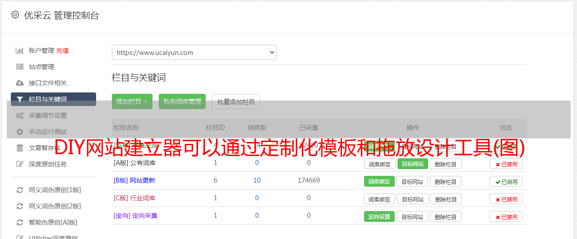Screen dimensions: 577x239
Task: Click the [C版] 行业词库 column name
Action: pyautogui.click(x=134, y=198)
